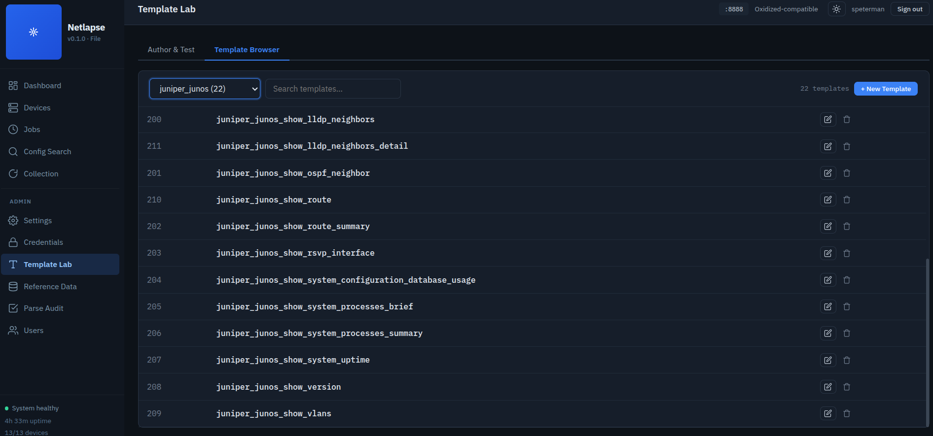Screen dimensions: 933x436
Task: Edit juniper_junos_show_lldp_neighbors_detail template
Action: [x=828, y=146]
